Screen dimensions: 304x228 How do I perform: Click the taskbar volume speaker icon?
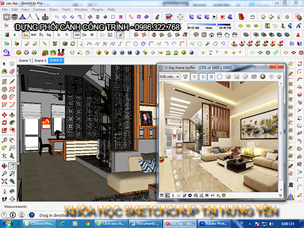pyautogui.click(x=271, y=224)
